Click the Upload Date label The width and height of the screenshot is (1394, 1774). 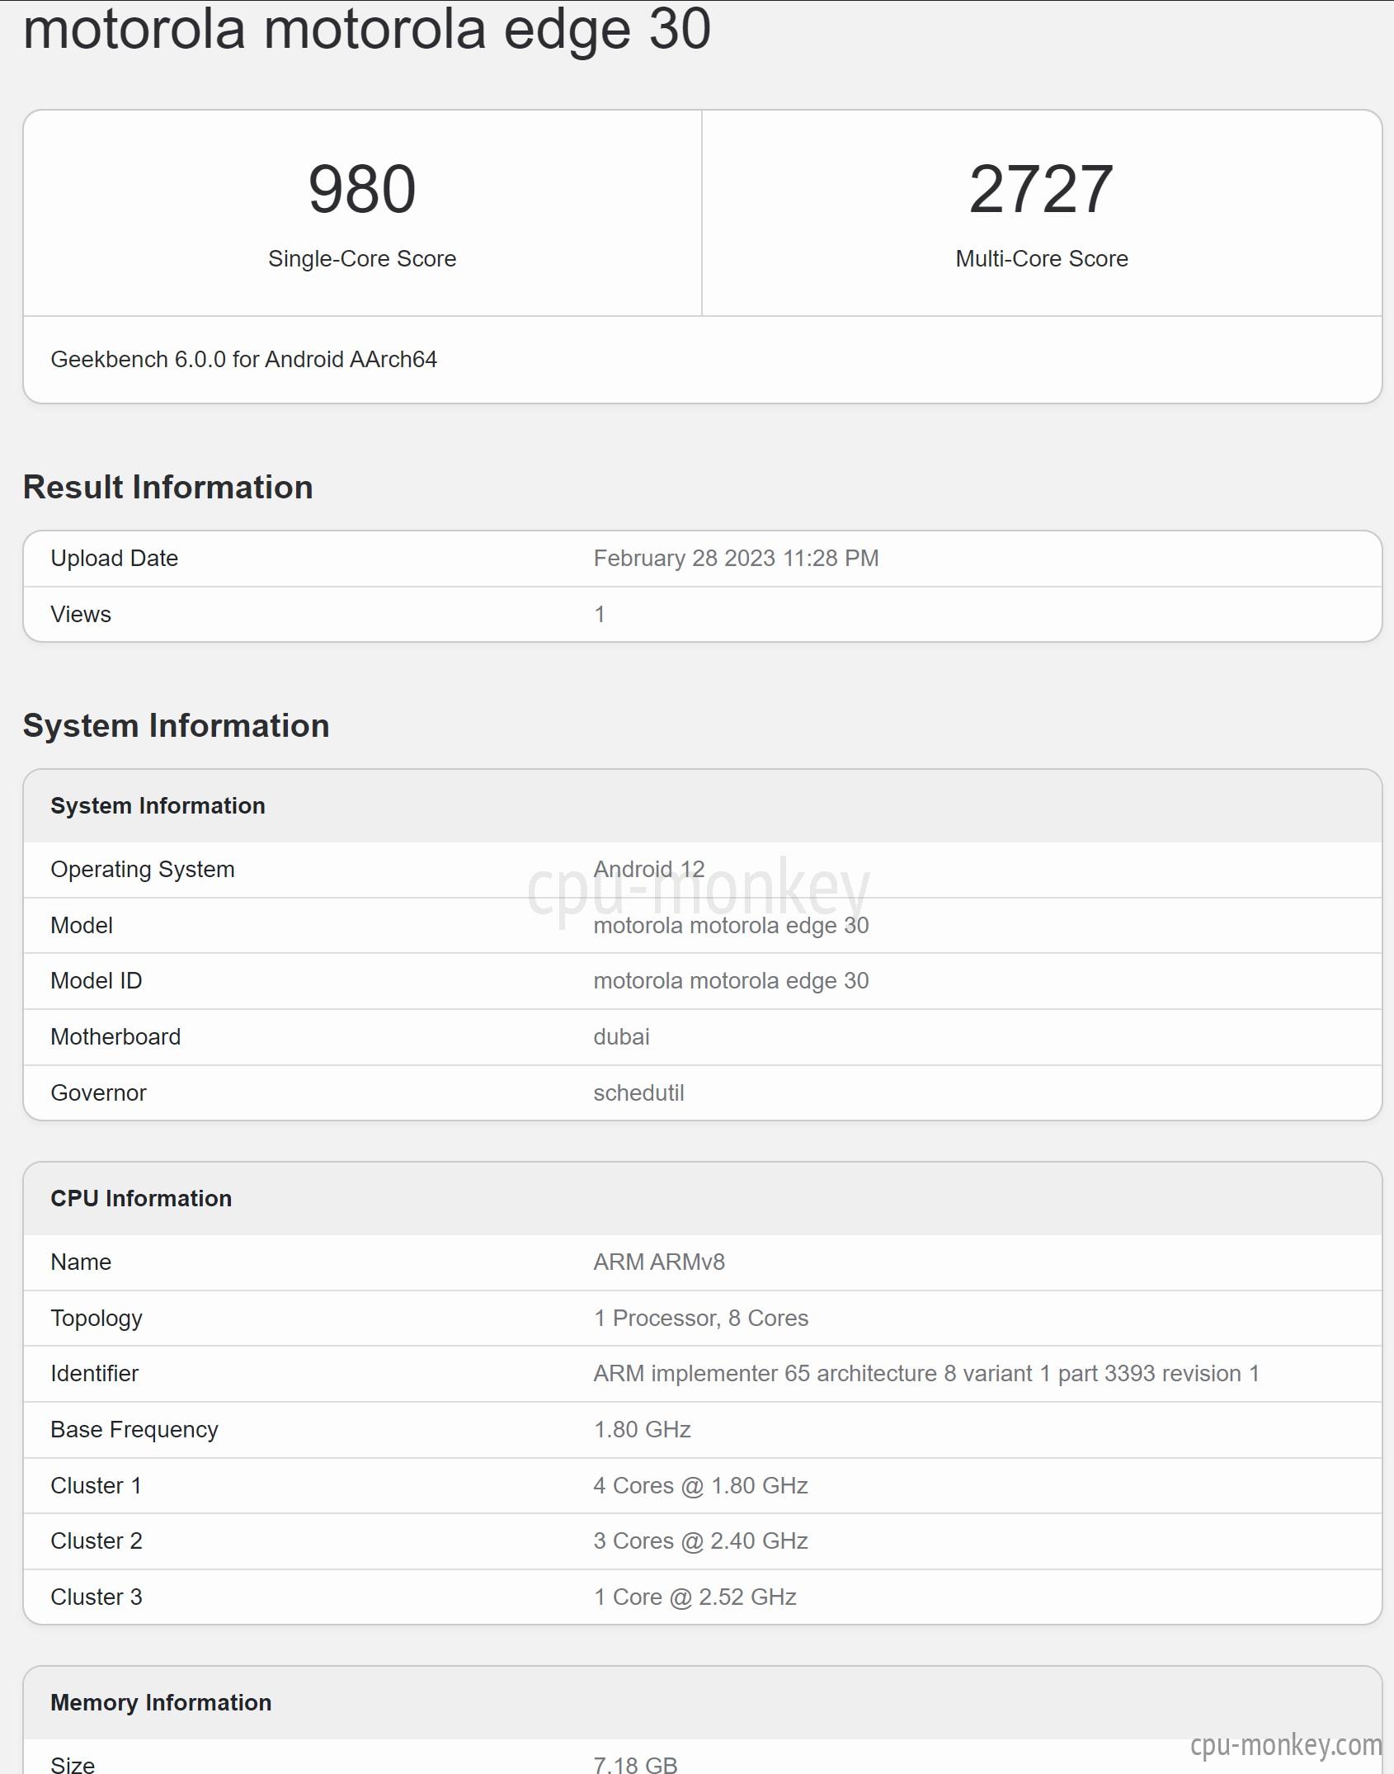[x=115, y=558]
